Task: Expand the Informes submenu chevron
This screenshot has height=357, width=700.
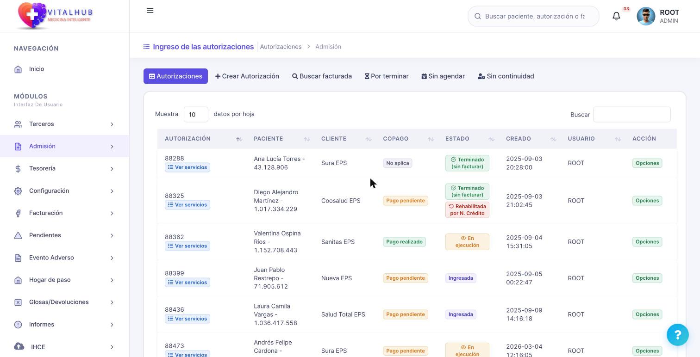Action: [x=112, y=325]
